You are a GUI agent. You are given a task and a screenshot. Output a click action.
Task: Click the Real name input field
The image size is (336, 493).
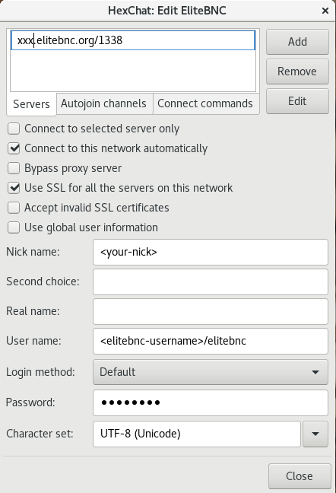coord(211,311)
